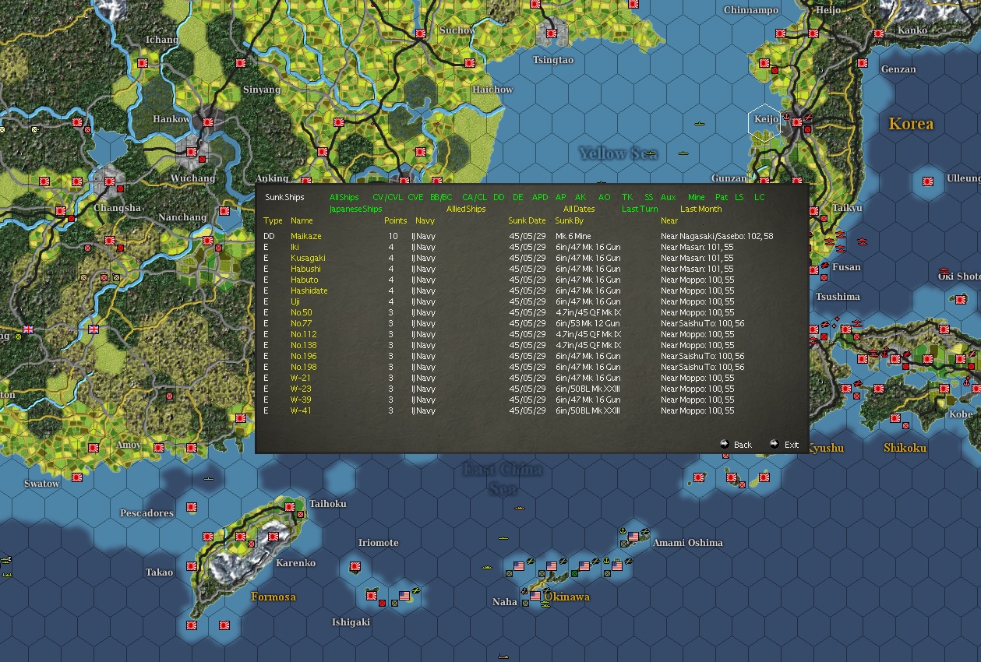Image resolution: width=981 pixels, height=662 pixels.
Task: Select the Last Turn filter
Action: click(x=640, y=210)
